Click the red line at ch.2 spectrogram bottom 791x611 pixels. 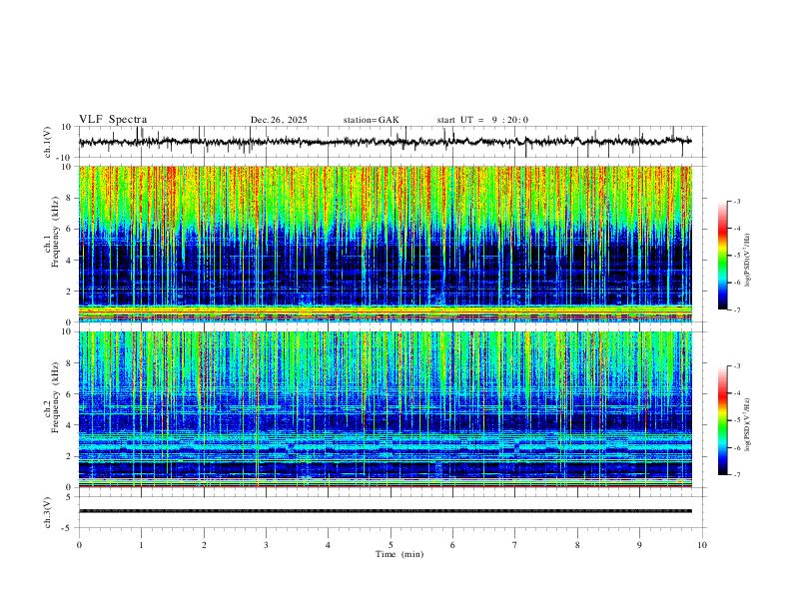tap(385, 486)
